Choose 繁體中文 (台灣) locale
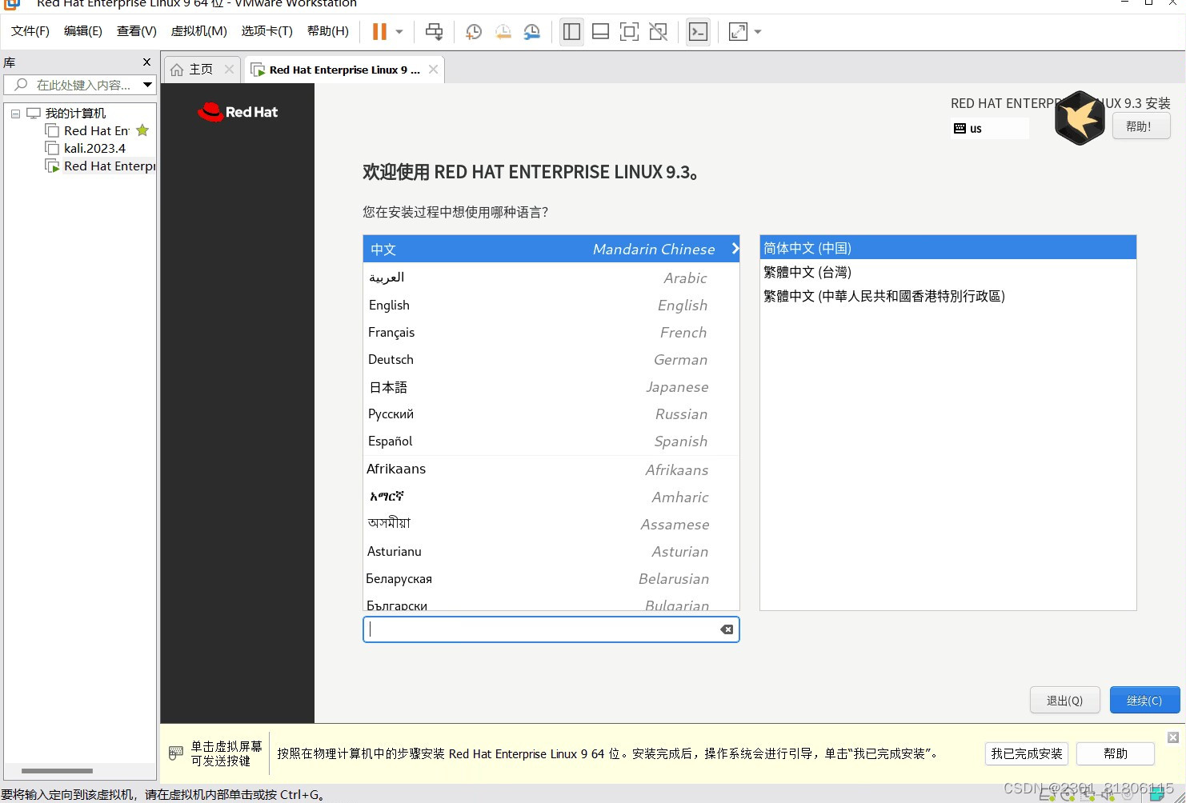Image resolution: width=1186 pixels, height=803 pixels. [x=948, y=272]
